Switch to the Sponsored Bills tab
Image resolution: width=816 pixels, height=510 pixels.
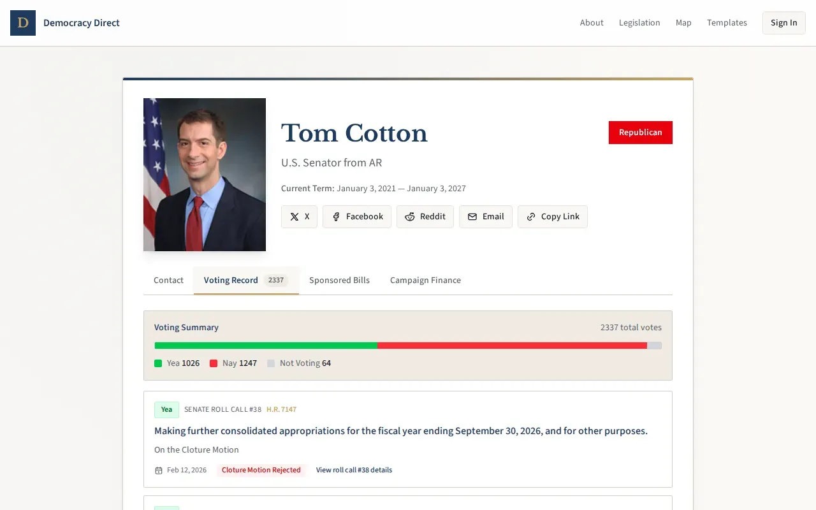(339, 280)
